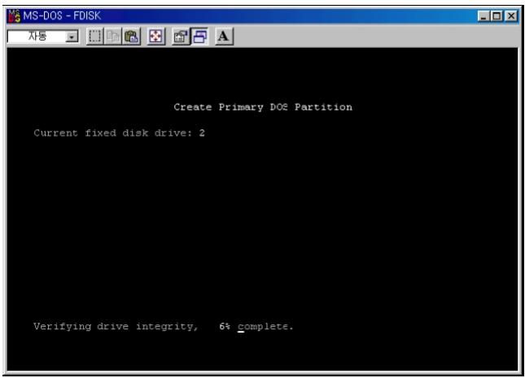
Task: Click the word 'complete.' in console
Action: point(265,327)
